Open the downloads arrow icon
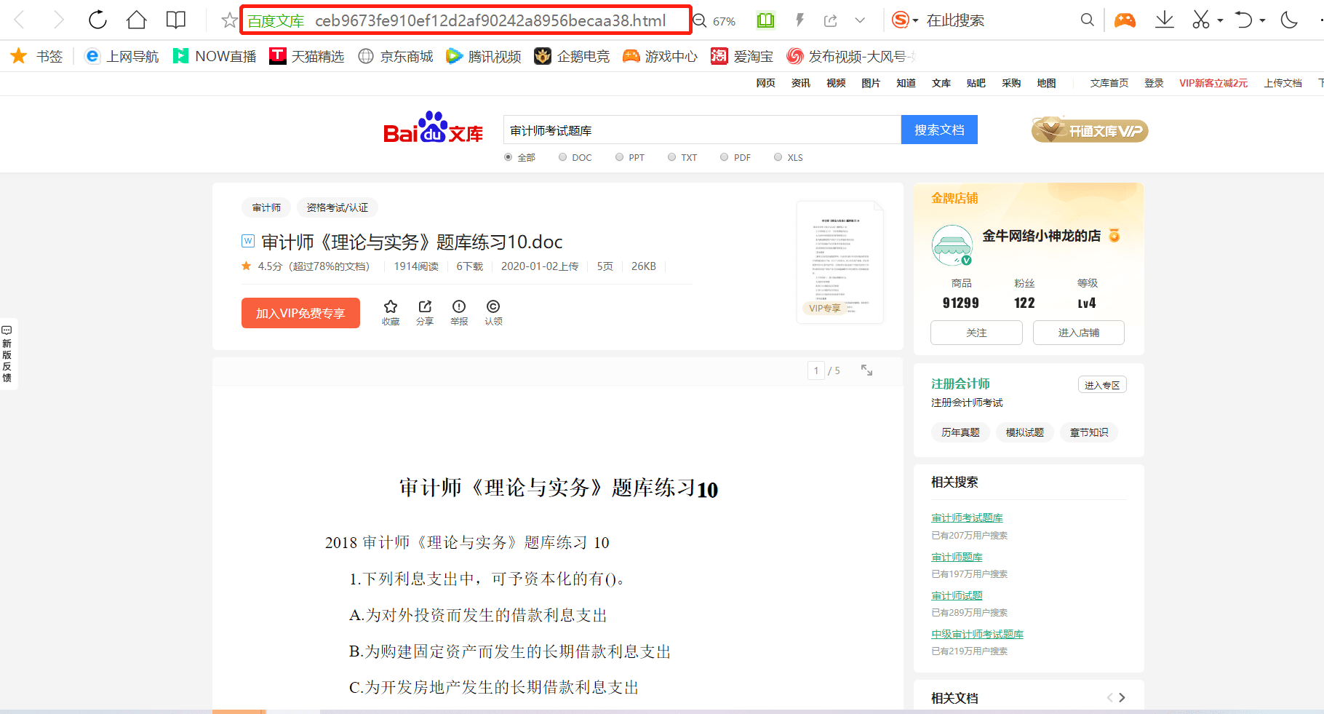The image size is (1324, 714). 1164,20
